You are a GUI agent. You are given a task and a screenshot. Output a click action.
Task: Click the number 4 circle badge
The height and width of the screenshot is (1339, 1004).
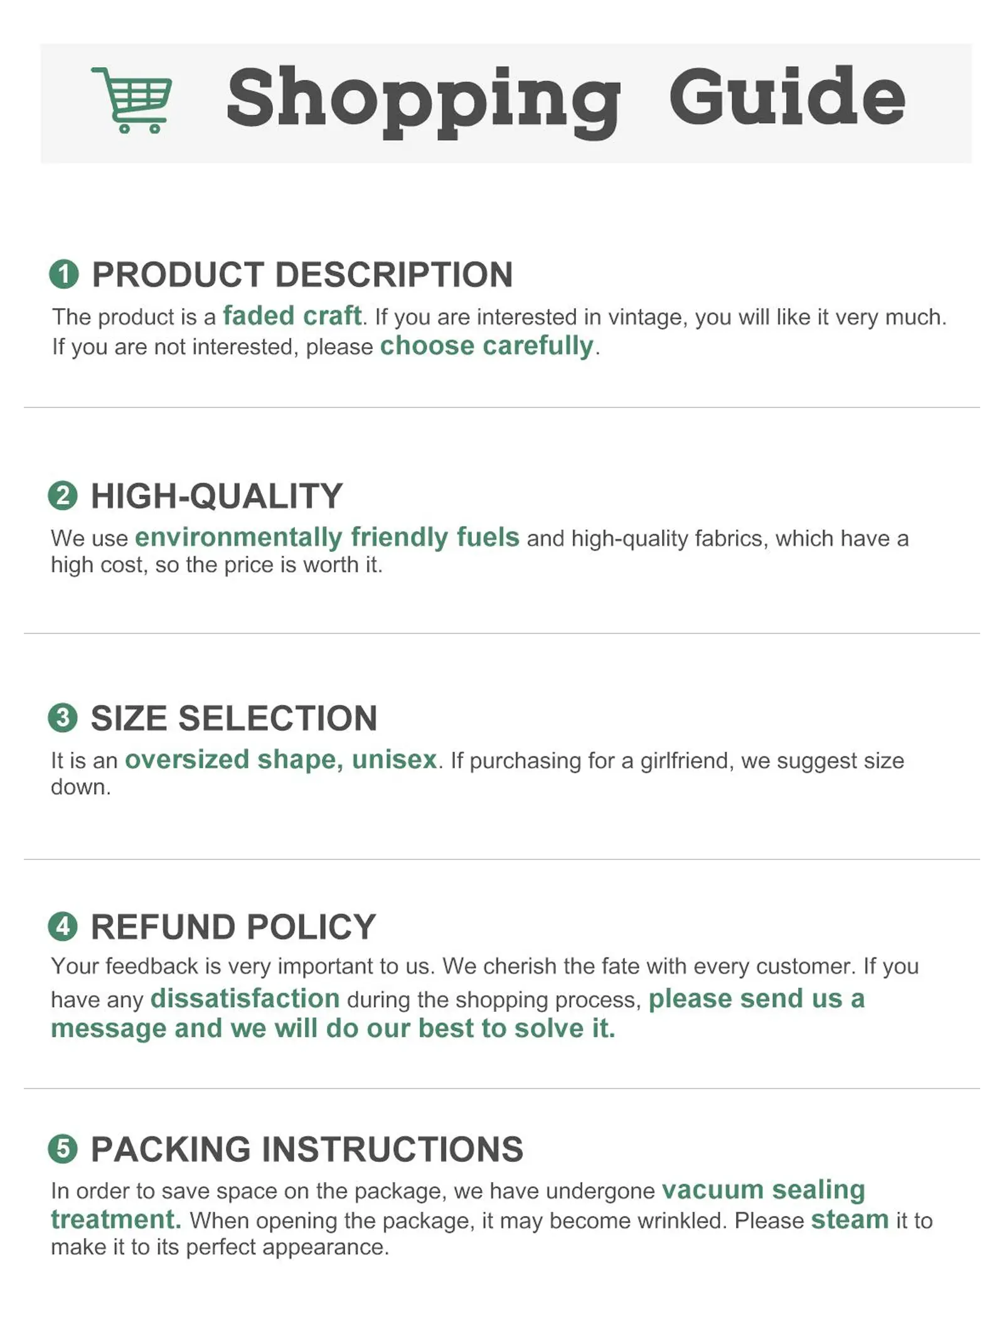click(x=63, y=927)
